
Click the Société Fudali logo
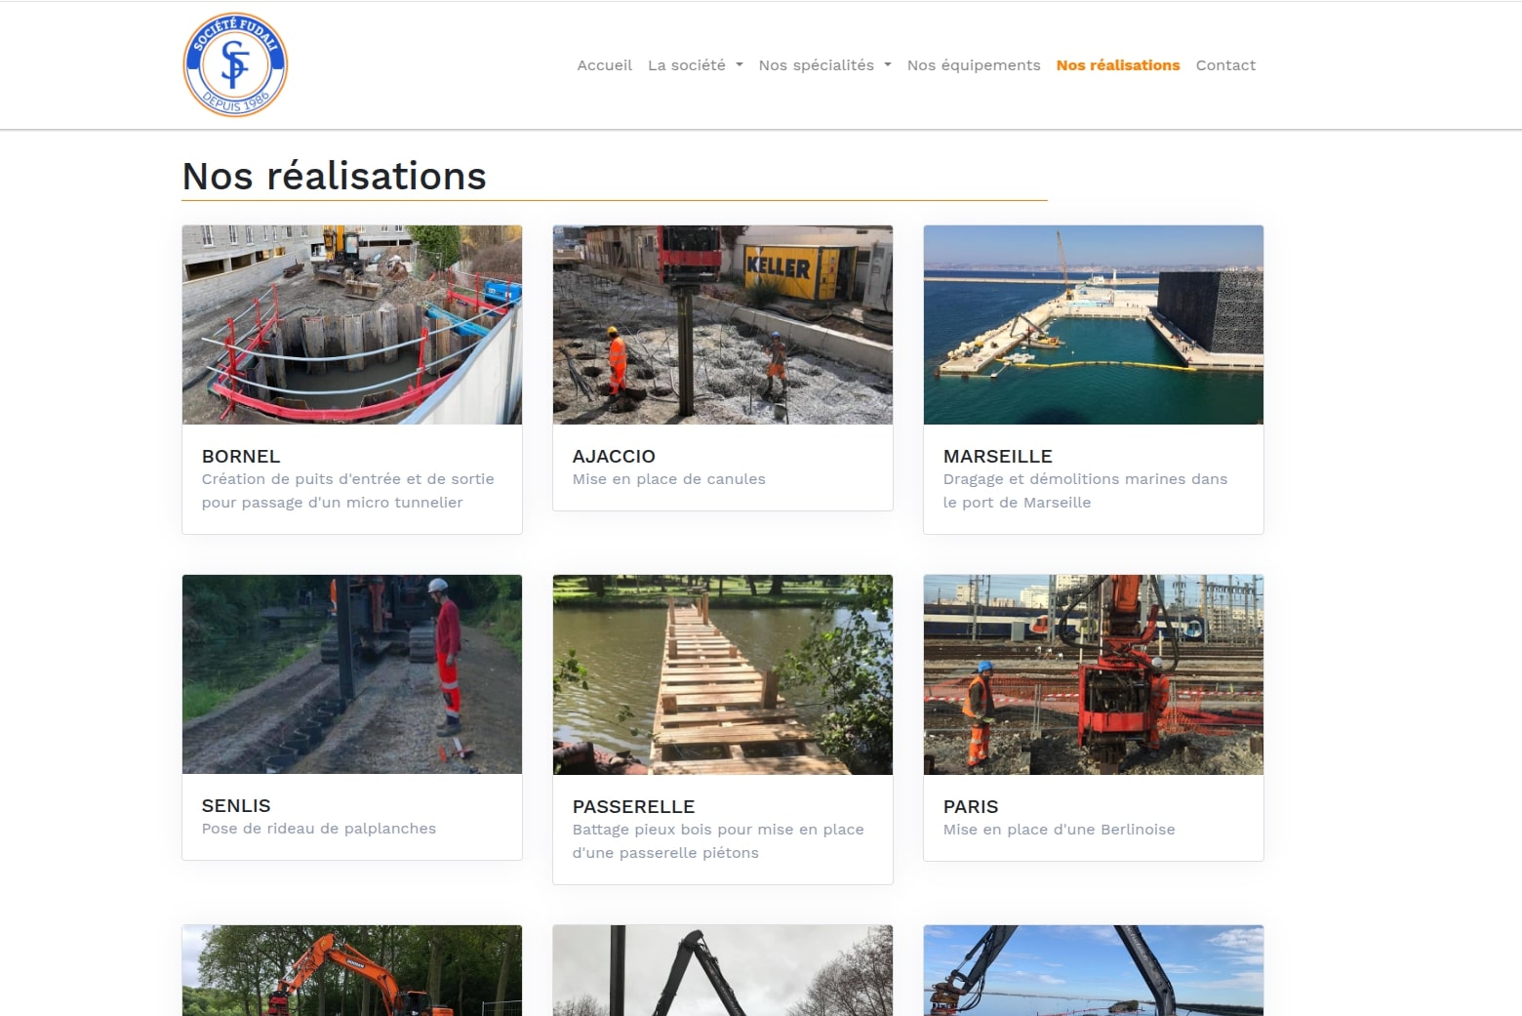(235, 64)
